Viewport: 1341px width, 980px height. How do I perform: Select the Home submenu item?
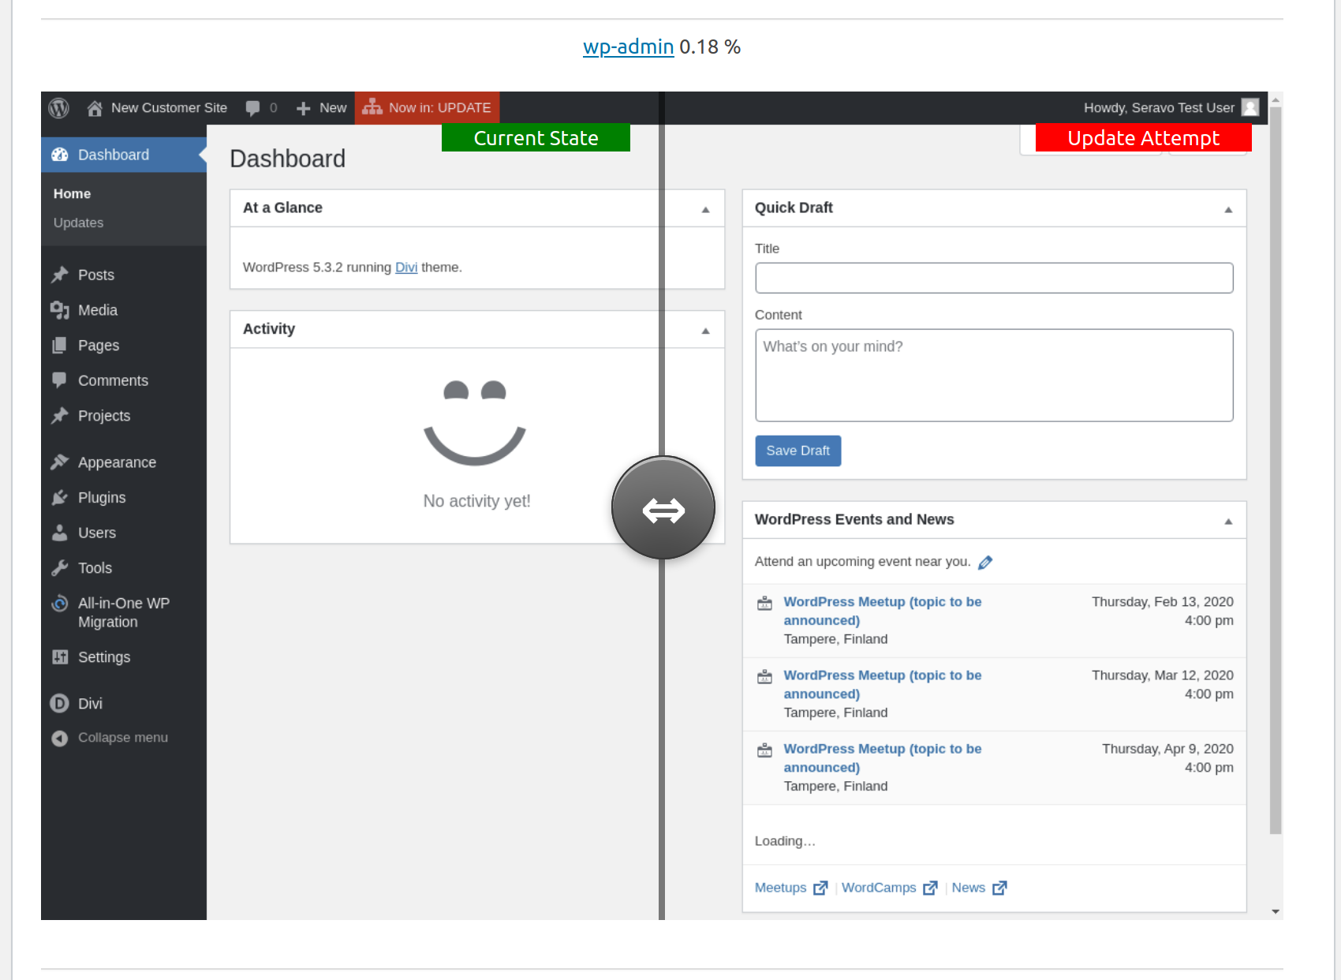[72, 193]
